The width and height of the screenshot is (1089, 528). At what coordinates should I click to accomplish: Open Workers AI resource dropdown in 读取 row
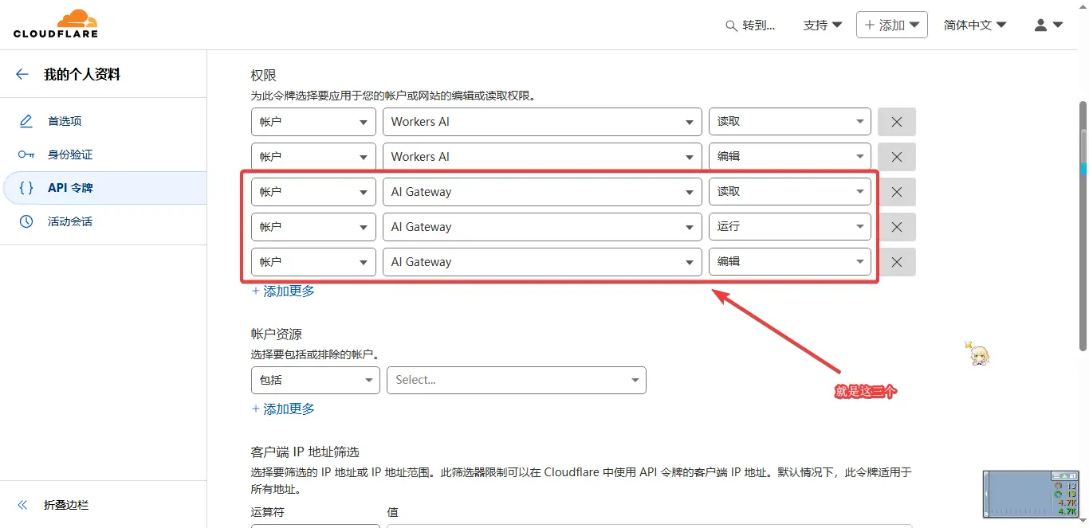(x=542, y=122)
